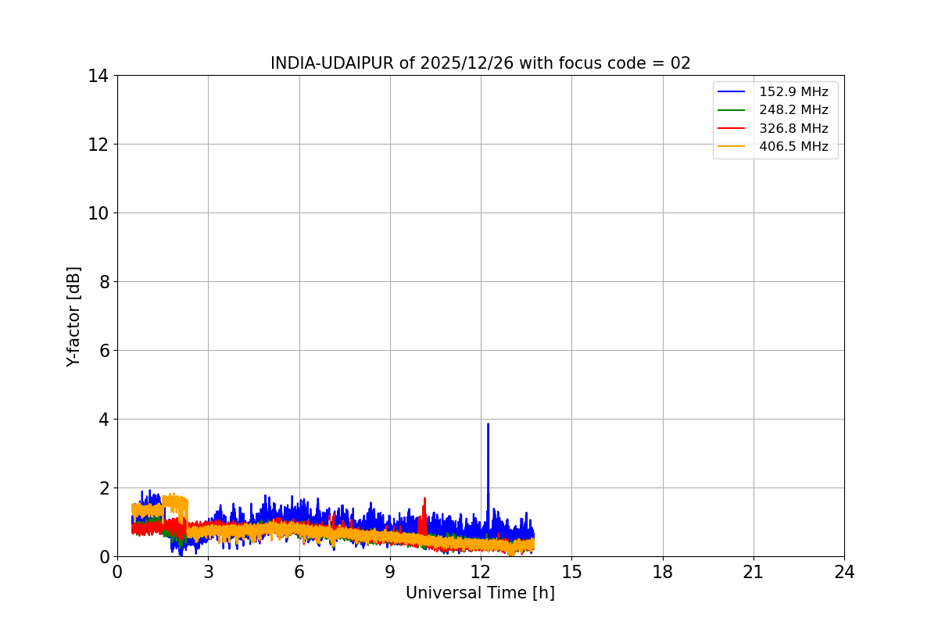The width and height of the screenshot is (938, 625).
Task: Click the x-axis tick label 18
Action: [663, 572]
